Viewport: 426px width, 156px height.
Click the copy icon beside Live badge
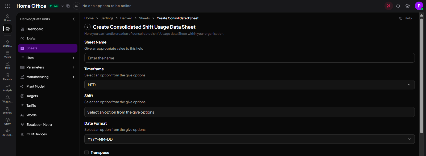tap(68, 6)
